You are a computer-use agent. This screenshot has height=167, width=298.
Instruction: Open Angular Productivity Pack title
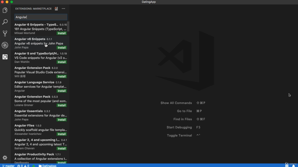coord(34,154)
